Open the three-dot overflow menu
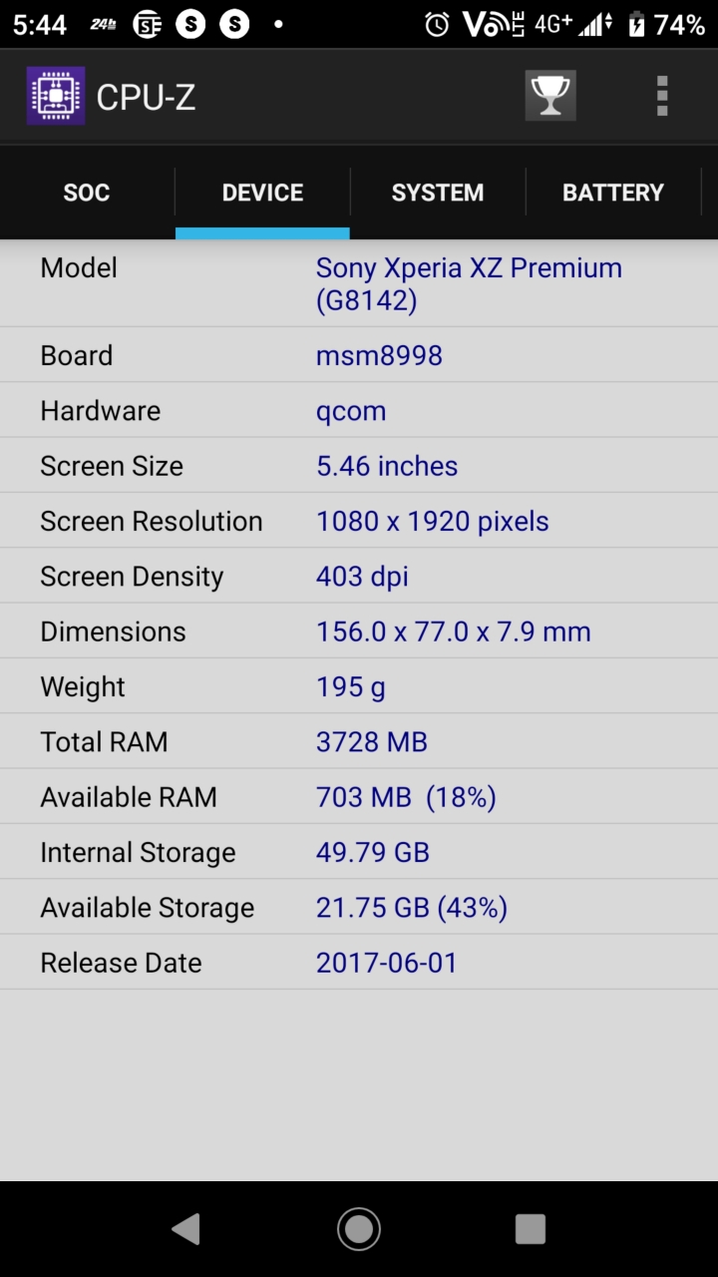 coord(662,96)
